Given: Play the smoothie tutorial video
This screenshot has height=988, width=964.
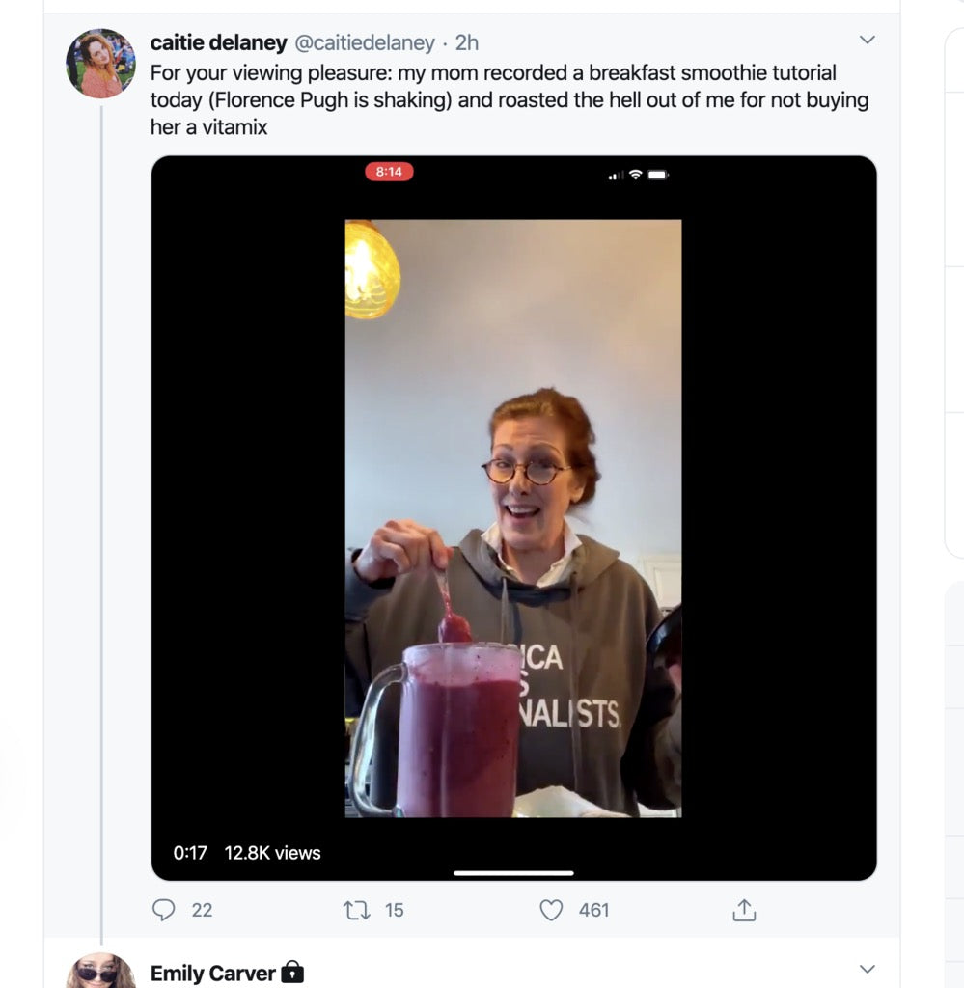Looking at the screenshot, I should click(x=513, y=517).
